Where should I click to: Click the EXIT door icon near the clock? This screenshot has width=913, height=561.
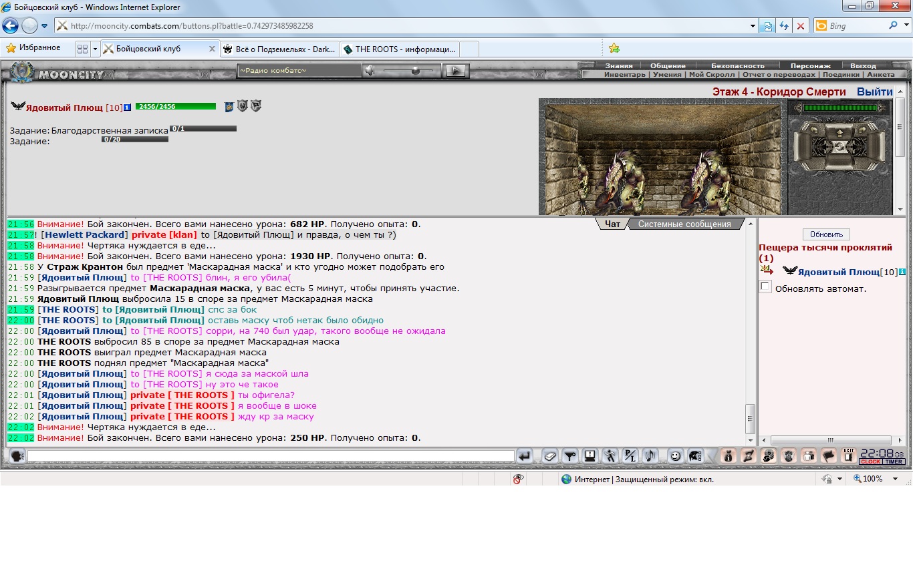pyautogui.click(x=849, y=455)
